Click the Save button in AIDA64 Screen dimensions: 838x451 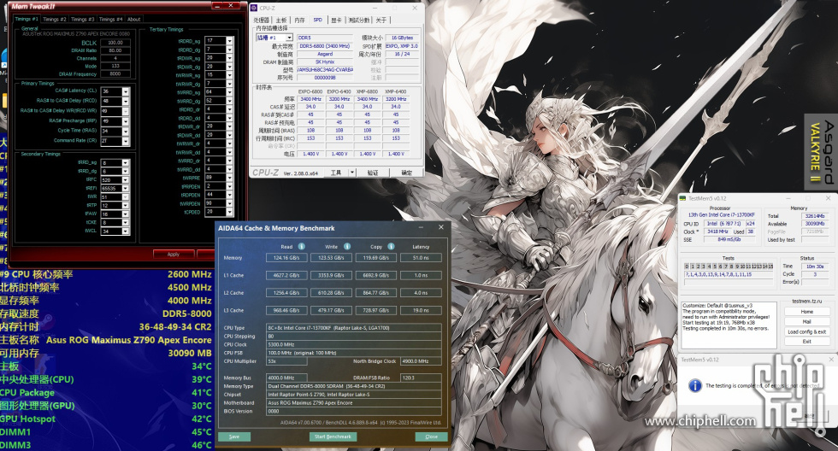click(x=234, y=436)
